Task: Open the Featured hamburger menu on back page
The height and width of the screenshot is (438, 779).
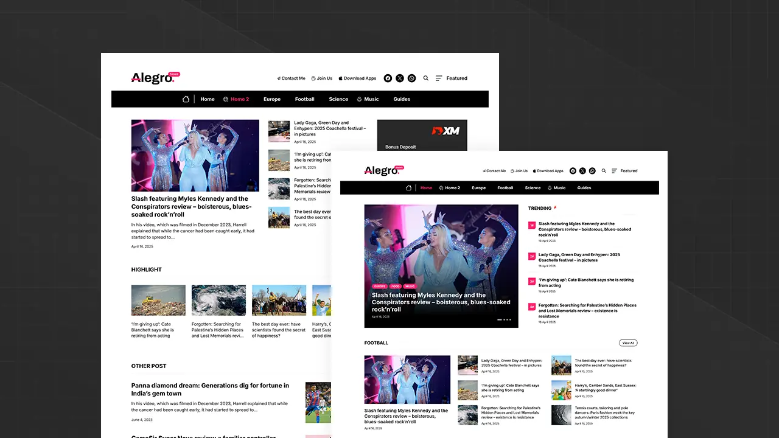Action: coord(452,78)
